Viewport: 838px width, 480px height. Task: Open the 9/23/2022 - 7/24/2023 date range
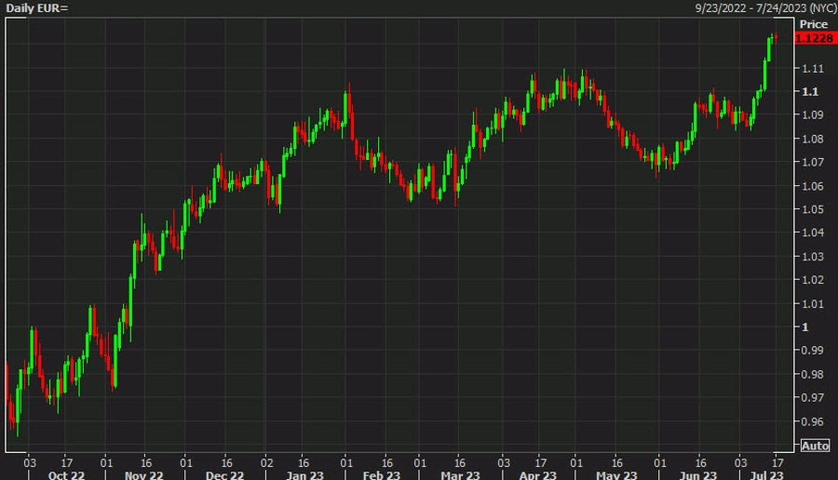tap(763, 7)
